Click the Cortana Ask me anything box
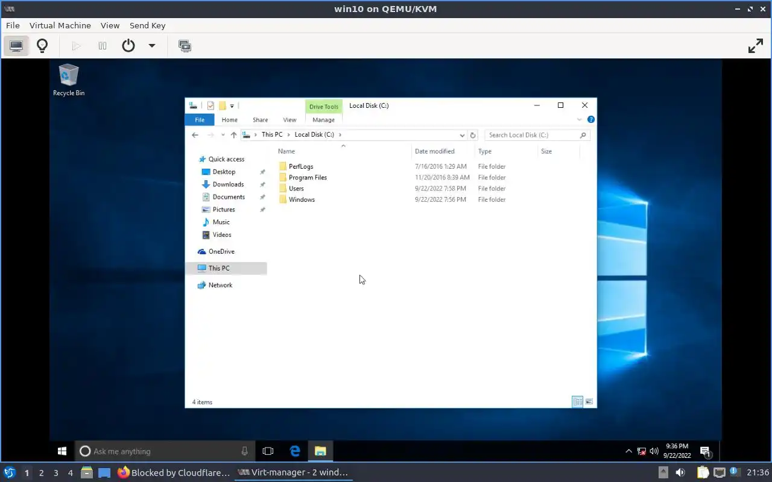Screen dimensions: 772x482 click(x=165, y=451)
